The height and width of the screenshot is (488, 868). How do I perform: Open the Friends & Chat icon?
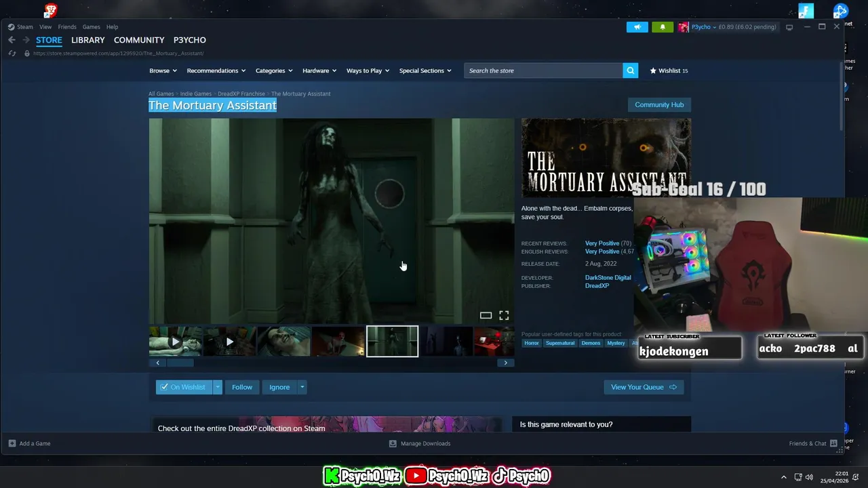[833, 443]
